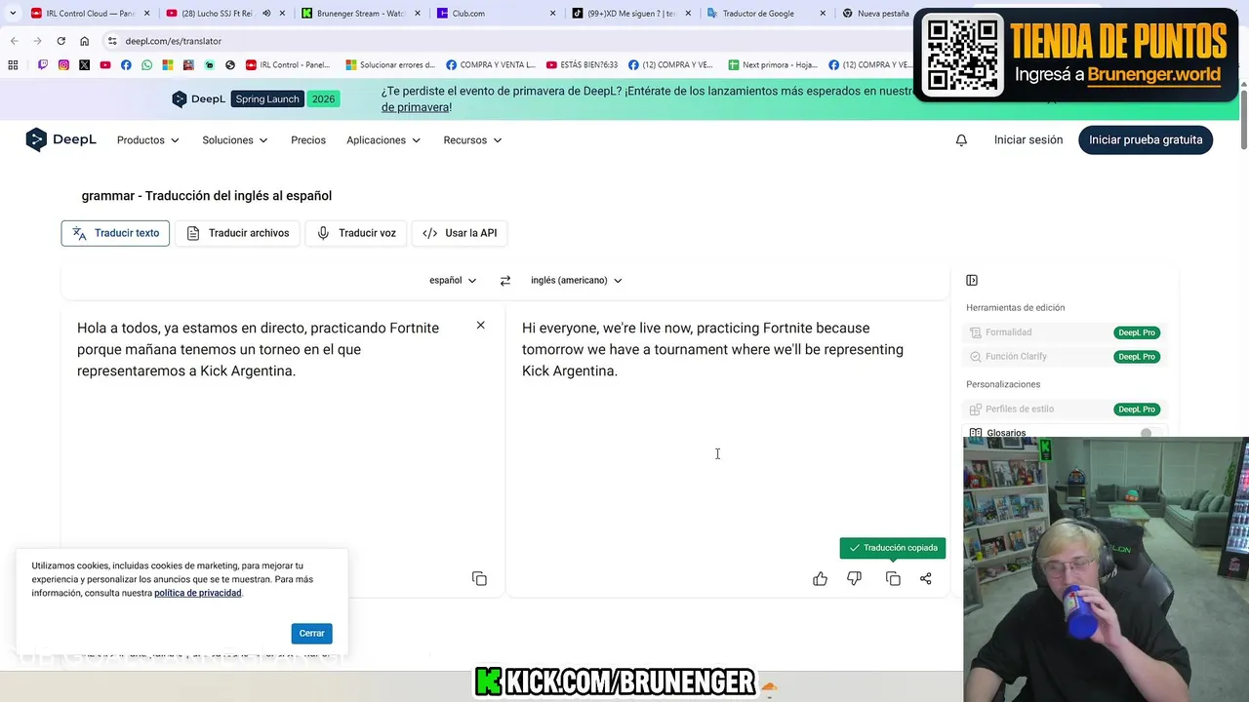Open tab search dropdown arrow
The image size is (1249, 702).
13,14
